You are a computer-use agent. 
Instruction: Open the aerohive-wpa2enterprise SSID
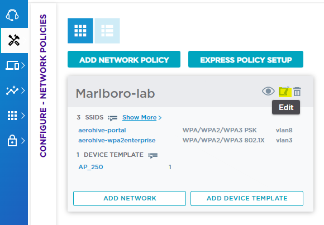(x=117, y=140)
